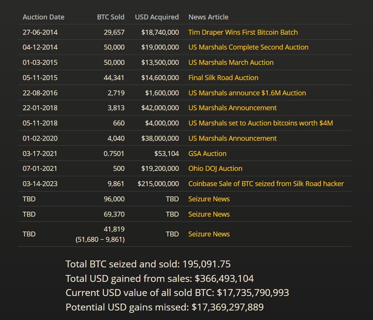The height and width of the screenshot is (320, 373).
Task: Click the US Marshals March Auction link
Action: pyautogui.click(x=231, y=63)
